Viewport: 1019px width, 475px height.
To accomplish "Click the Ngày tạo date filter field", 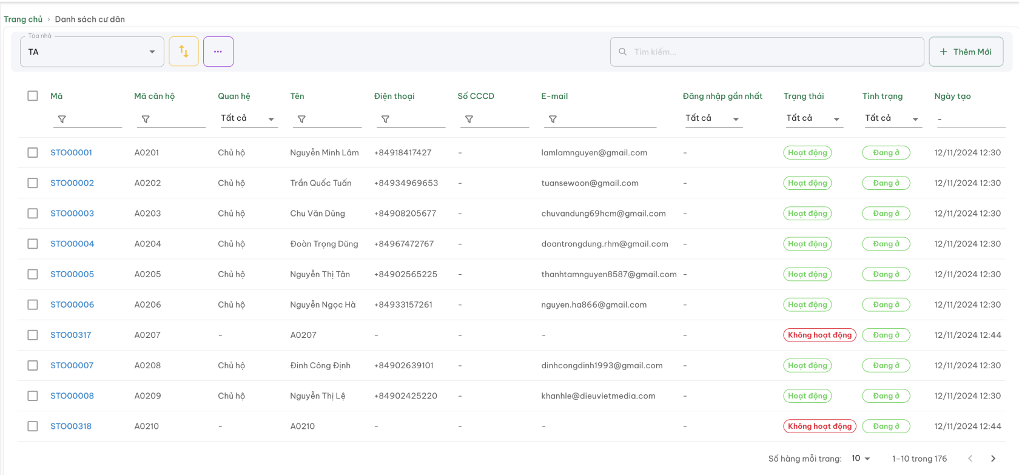I will click(970, 119).
